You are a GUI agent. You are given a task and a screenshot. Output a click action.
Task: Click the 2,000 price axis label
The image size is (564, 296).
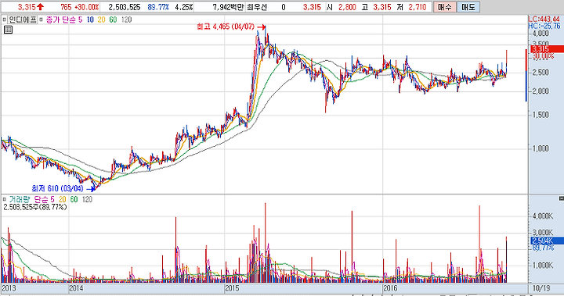coord(540,91)
